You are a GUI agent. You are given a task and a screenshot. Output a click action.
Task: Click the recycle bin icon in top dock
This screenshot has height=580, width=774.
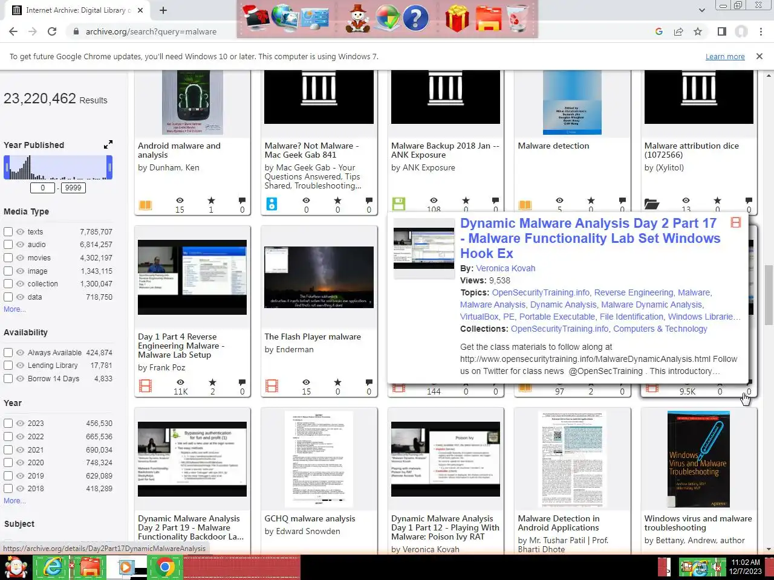518,18
